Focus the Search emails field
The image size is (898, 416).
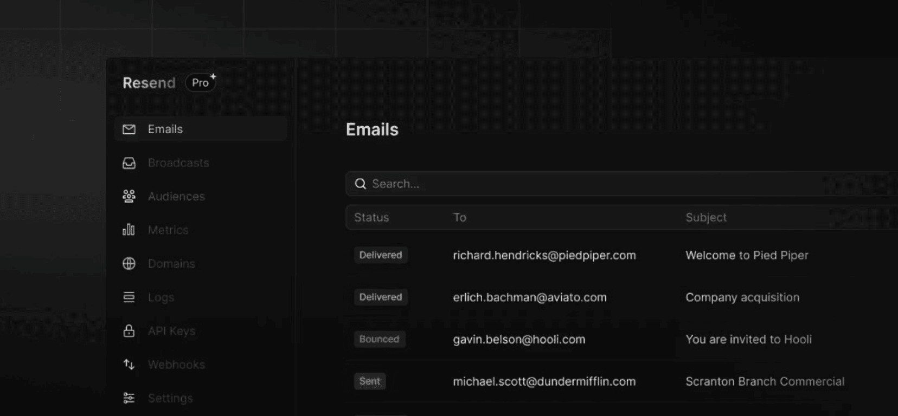click(x=621, y=184)
